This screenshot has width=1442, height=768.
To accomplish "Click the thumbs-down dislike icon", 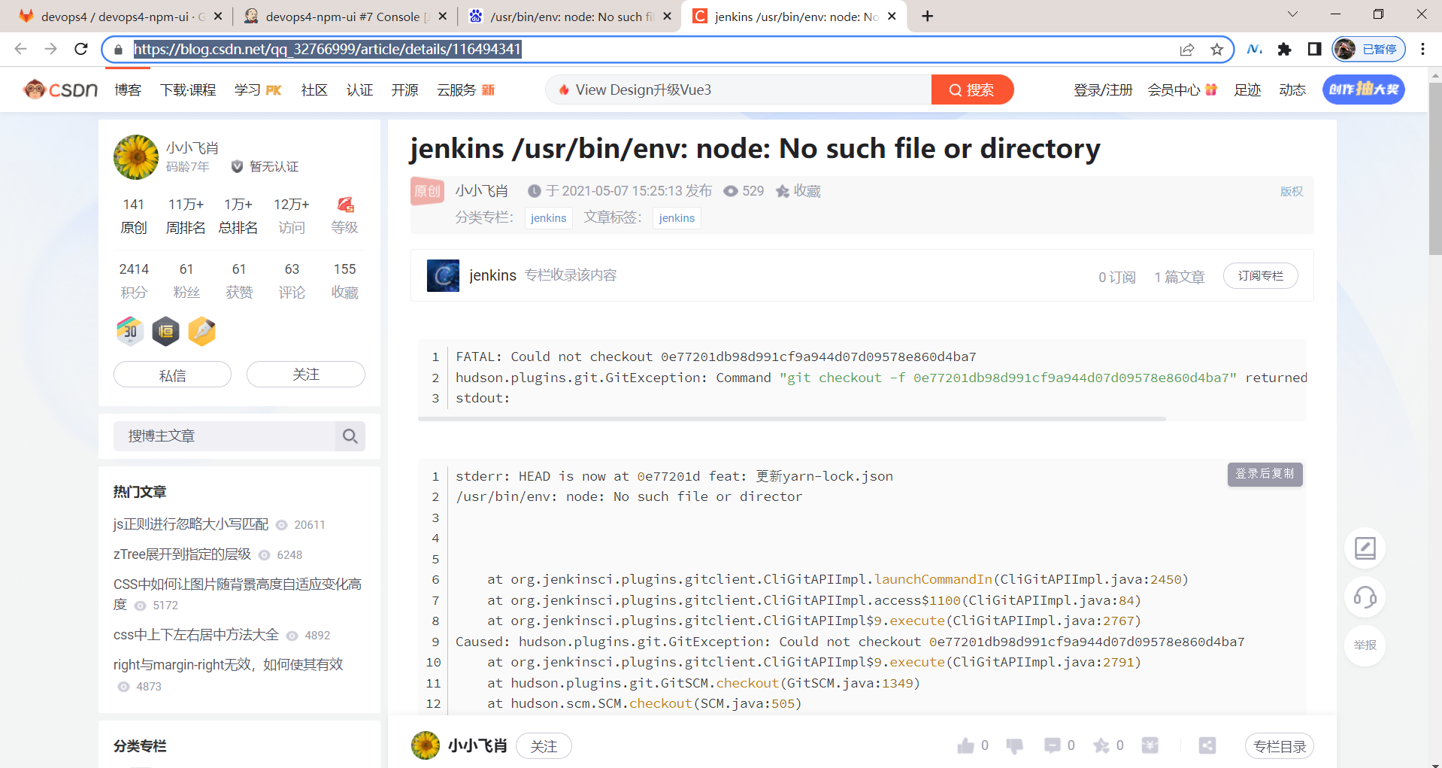I will pos(1014,745).
